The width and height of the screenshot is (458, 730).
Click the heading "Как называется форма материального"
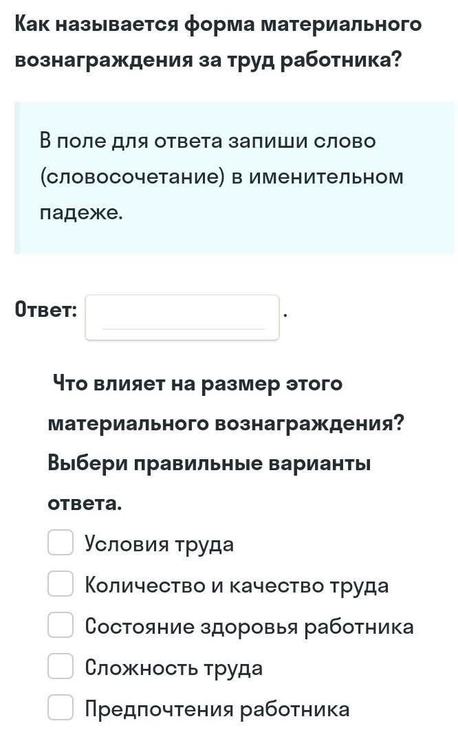[218, 25]
